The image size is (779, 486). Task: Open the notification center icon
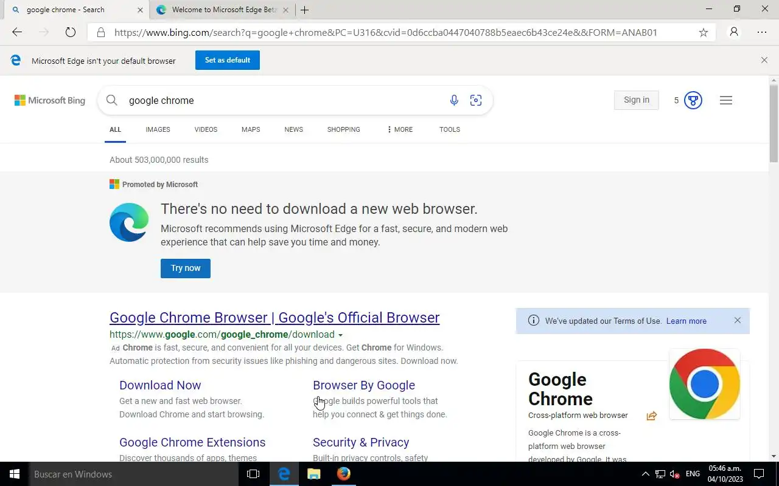[x=759, y=474]
